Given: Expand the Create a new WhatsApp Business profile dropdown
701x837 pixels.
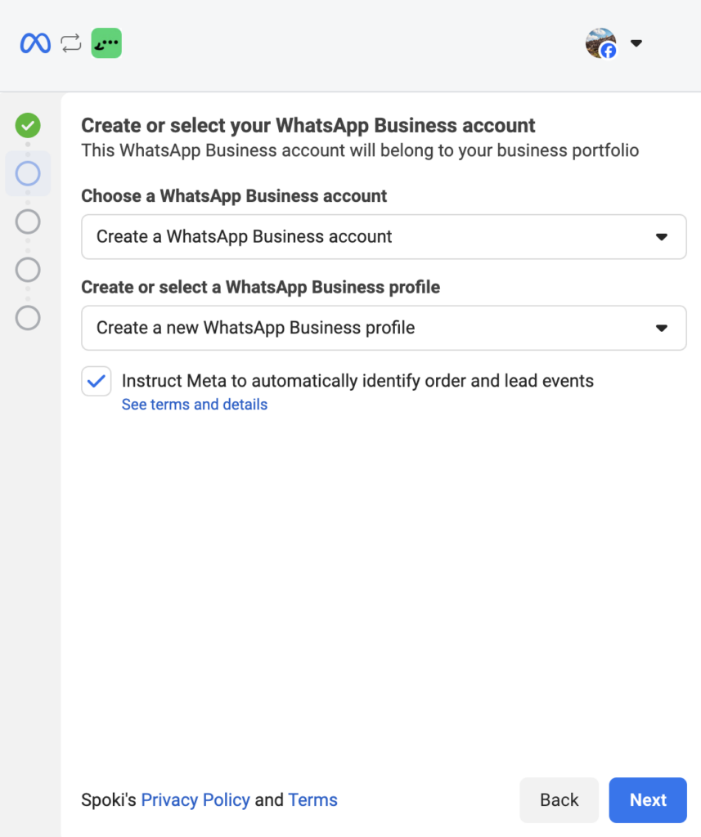Looking at the screenshot, I should [x=384, y=328].
